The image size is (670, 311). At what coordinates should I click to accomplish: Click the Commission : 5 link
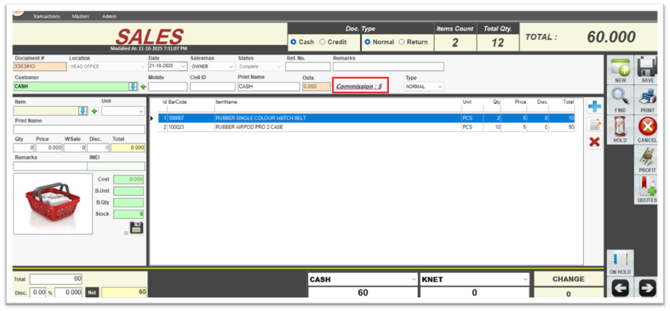(x=359, y=86)
